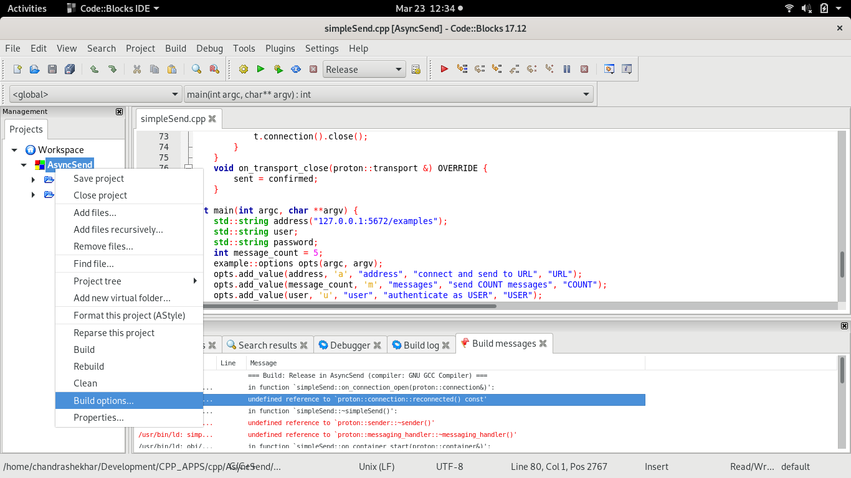Click the Abort build icon

pos(313,69)
